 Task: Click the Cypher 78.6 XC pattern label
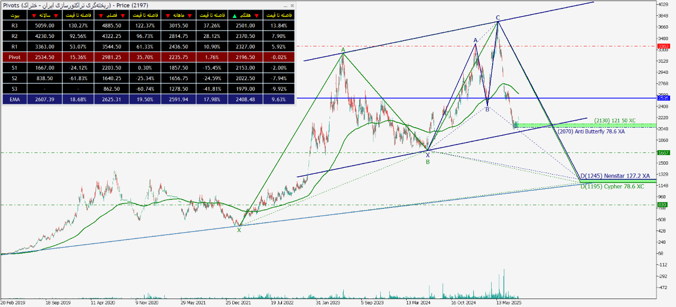click(x=612, y=187)
